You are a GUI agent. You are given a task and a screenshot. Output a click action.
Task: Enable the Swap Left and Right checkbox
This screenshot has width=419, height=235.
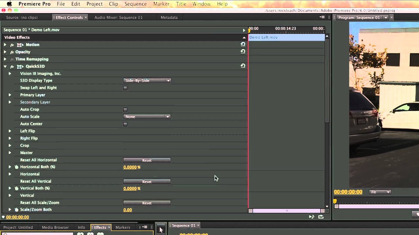[x=125, y=88]
